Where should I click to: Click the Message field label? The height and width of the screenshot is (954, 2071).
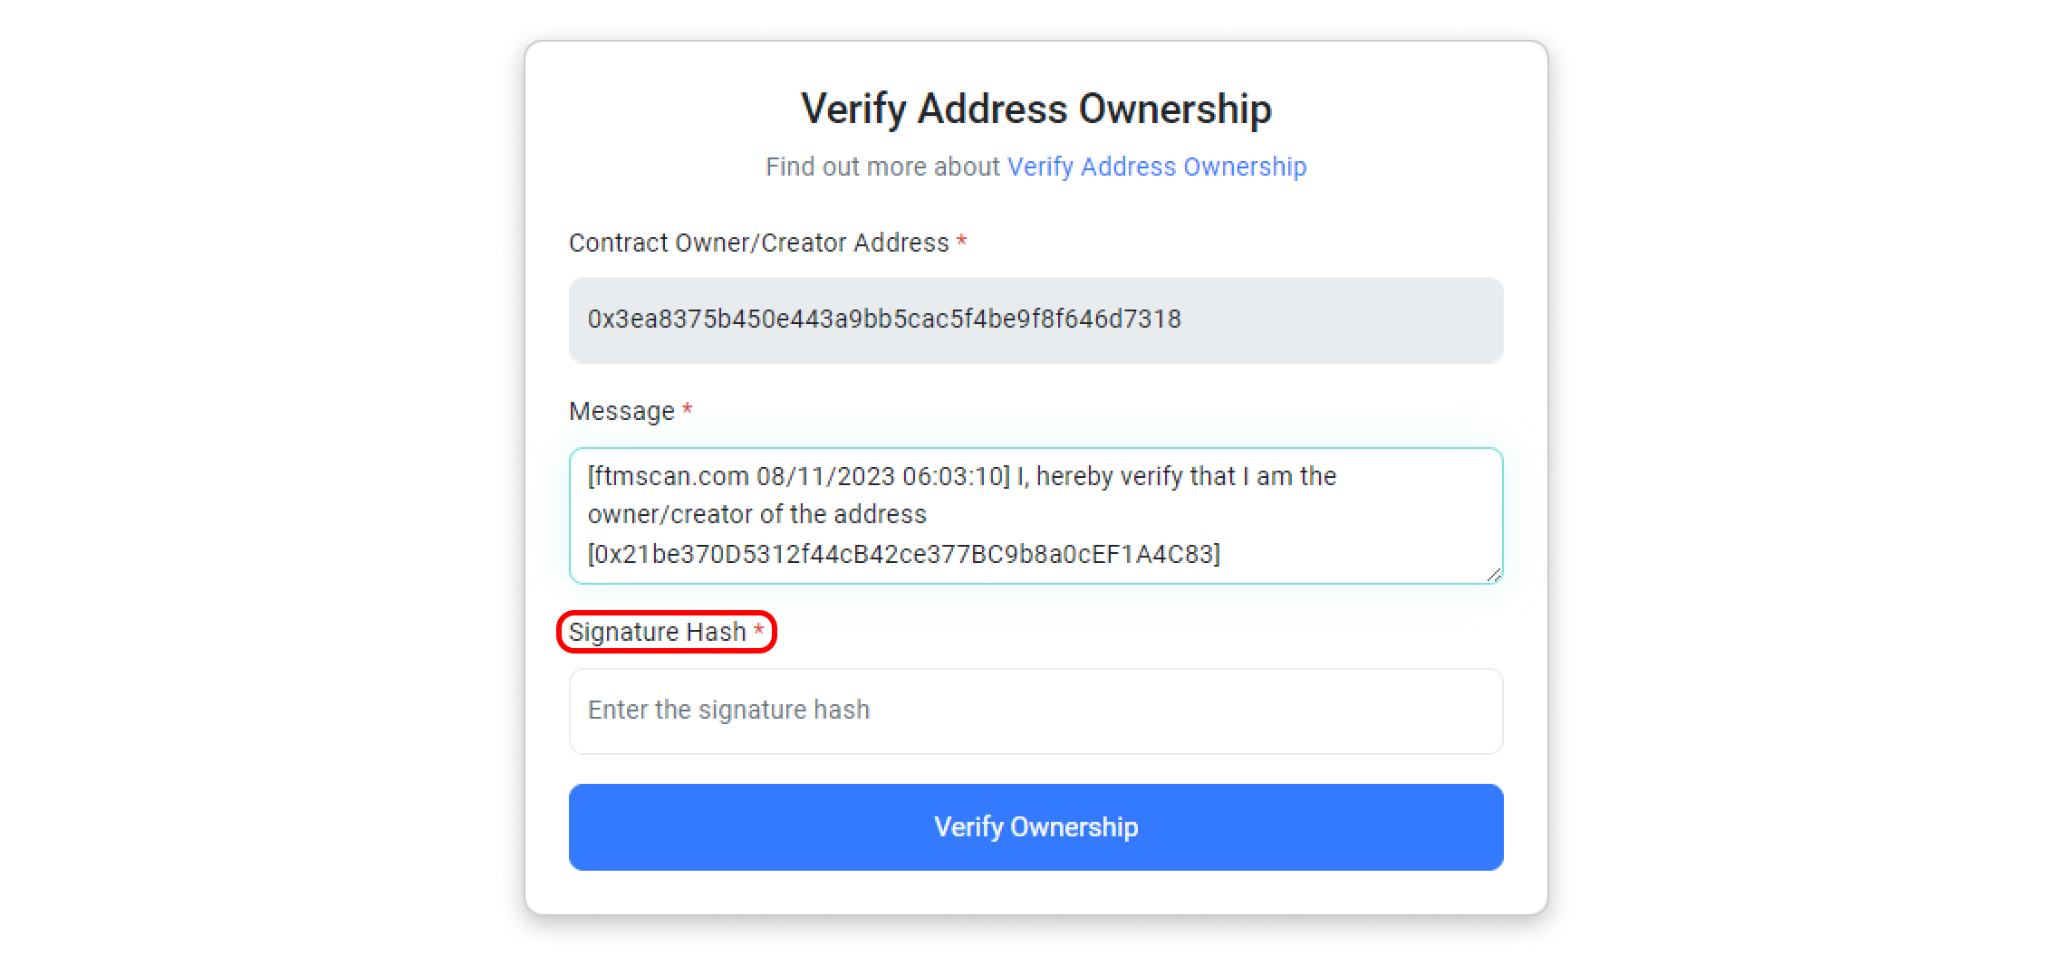[621, 412]
